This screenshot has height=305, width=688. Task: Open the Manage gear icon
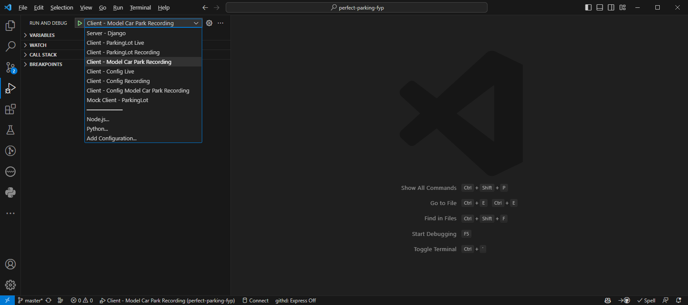(x=10, y=285)
